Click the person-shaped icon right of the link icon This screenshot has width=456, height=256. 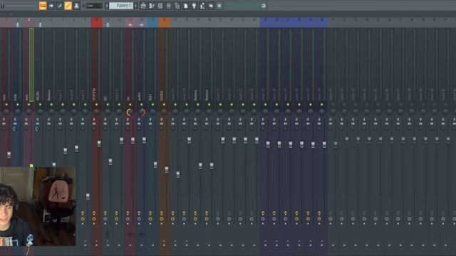coord(76,6)
